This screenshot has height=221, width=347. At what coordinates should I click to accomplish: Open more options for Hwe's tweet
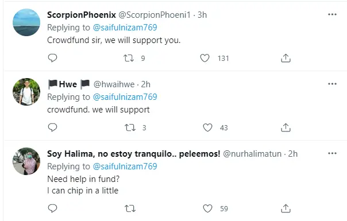pos(332,84)
